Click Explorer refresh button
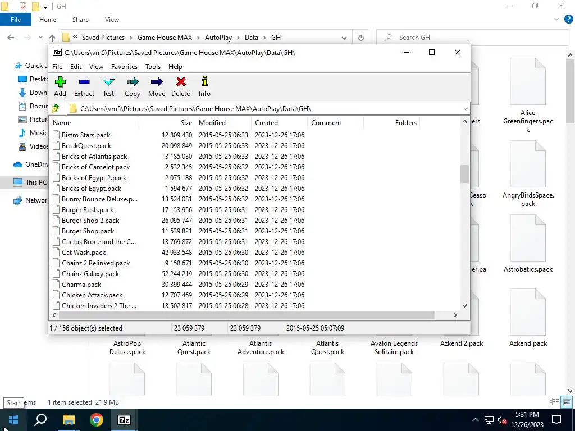The image size is (575, 431). click(361, 38)
